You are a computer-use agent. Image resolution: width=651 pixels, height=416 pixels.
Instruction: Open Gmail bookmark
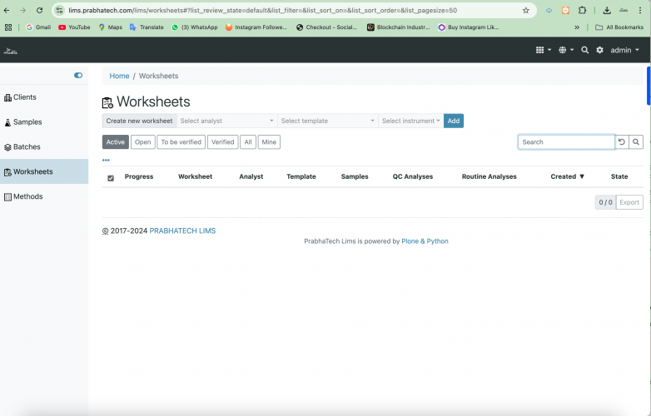pyautogui.click(x=38, y=27)
